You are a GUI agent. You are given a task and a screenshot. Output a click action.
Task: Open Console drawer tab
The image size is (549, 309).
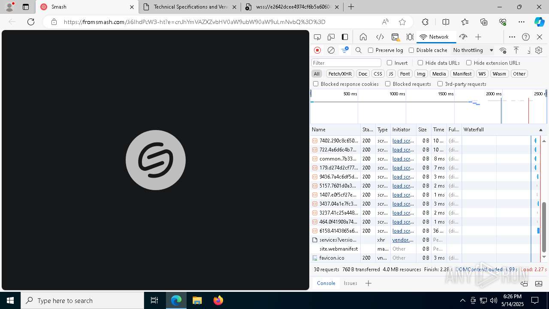[326, 283]
